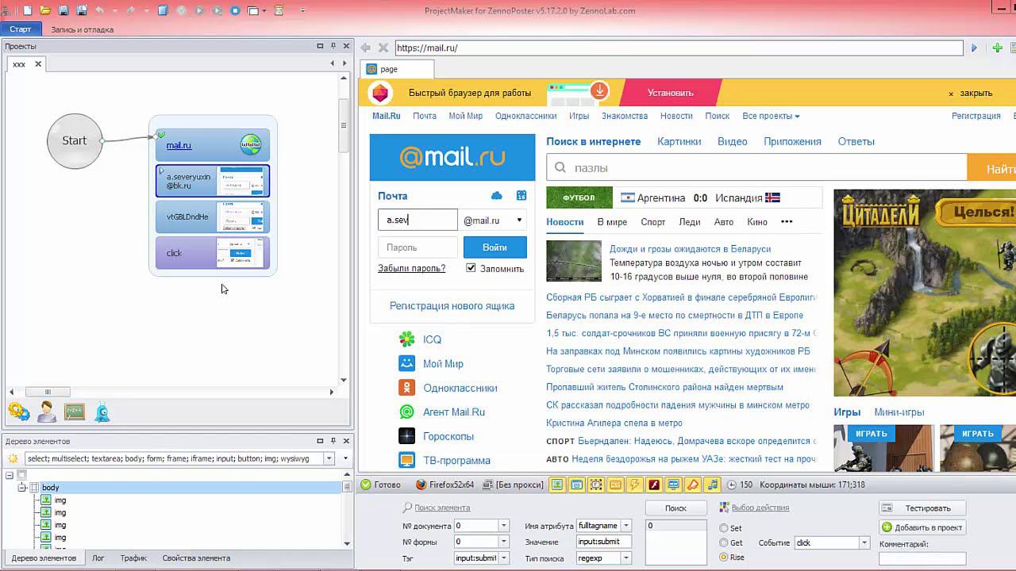Image resolution: width=1016 pixels, height=571 pixels.
Task: Select the page browser tab
Action: coord(397,69)
